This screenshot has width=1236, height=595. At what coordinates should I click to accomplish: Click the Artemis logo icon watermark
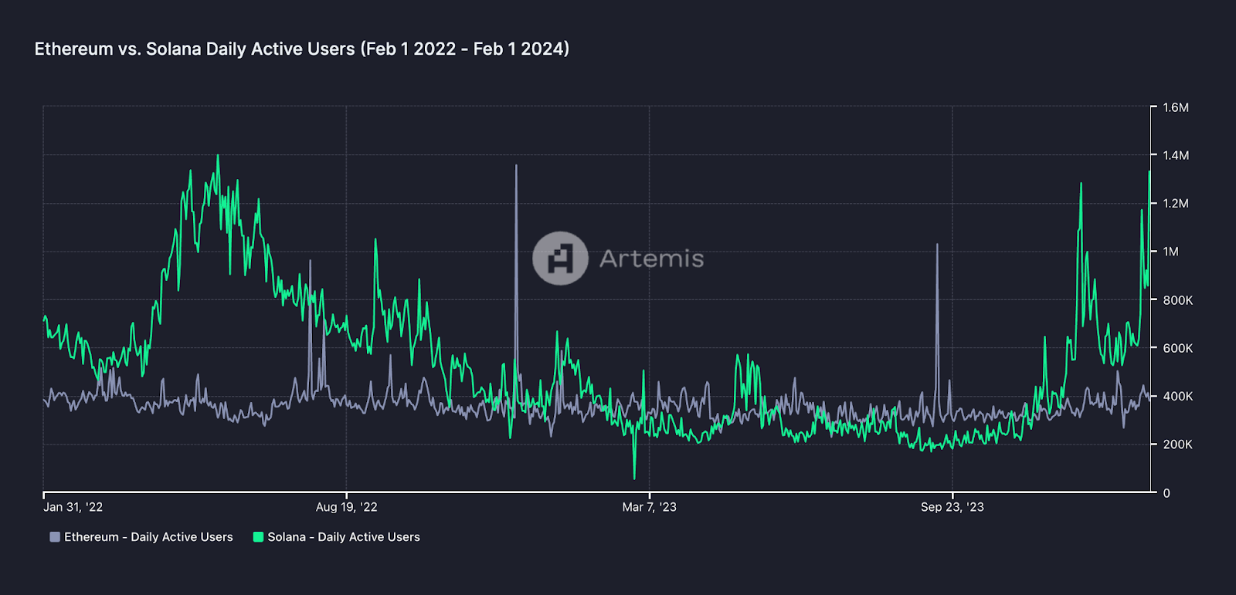tap(560, 259)
